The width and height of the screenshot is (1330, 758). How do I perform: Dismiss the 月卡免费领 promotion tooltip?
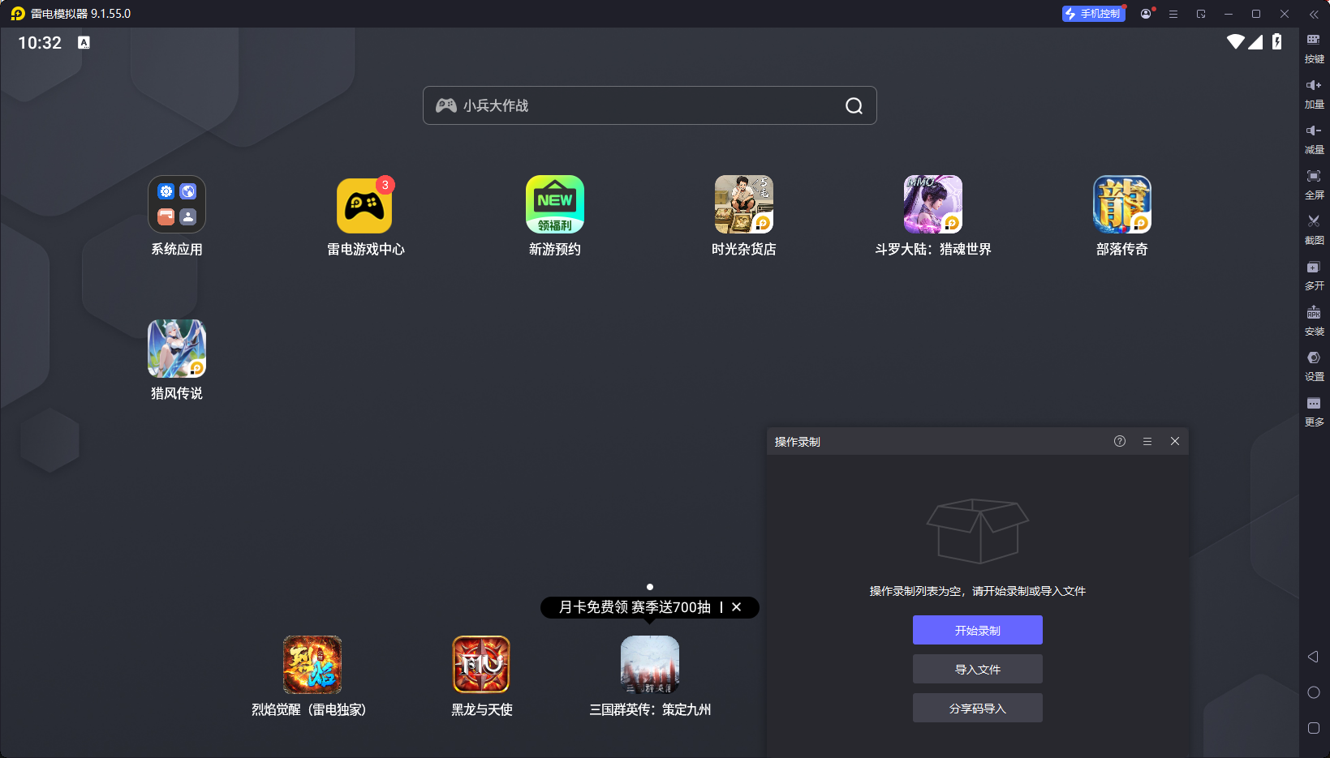coord(736,607)
